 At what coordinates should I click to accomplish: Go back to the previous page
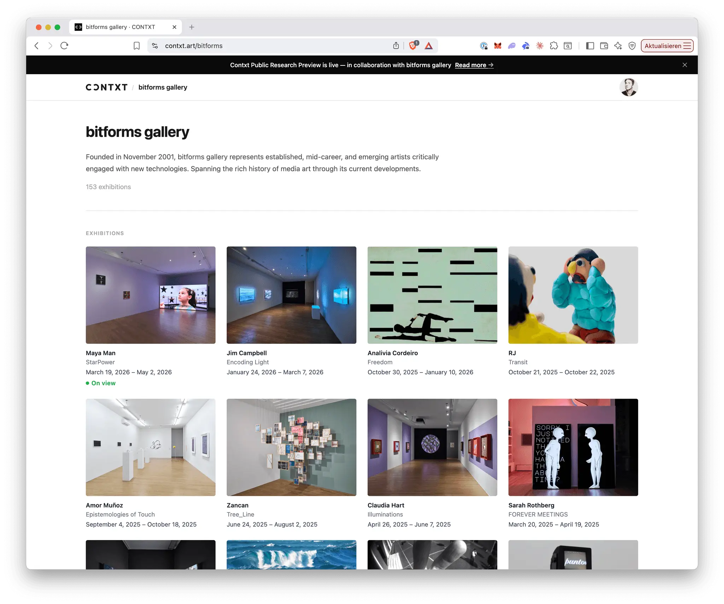tap(37, 46)
